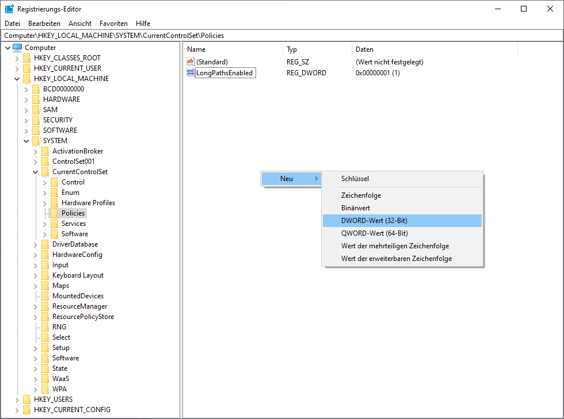This screenshot has width=564, height=419.
Task: Click the HKEY_CLASSES_ROOT folder icon
Action: (x=26, y=58)
